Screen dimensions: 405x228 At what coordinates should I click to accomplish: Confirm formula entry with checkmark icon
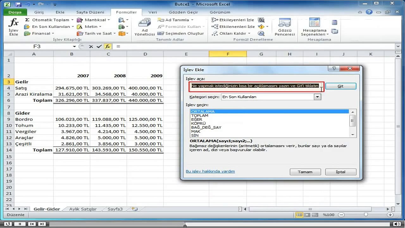[99, 46]
